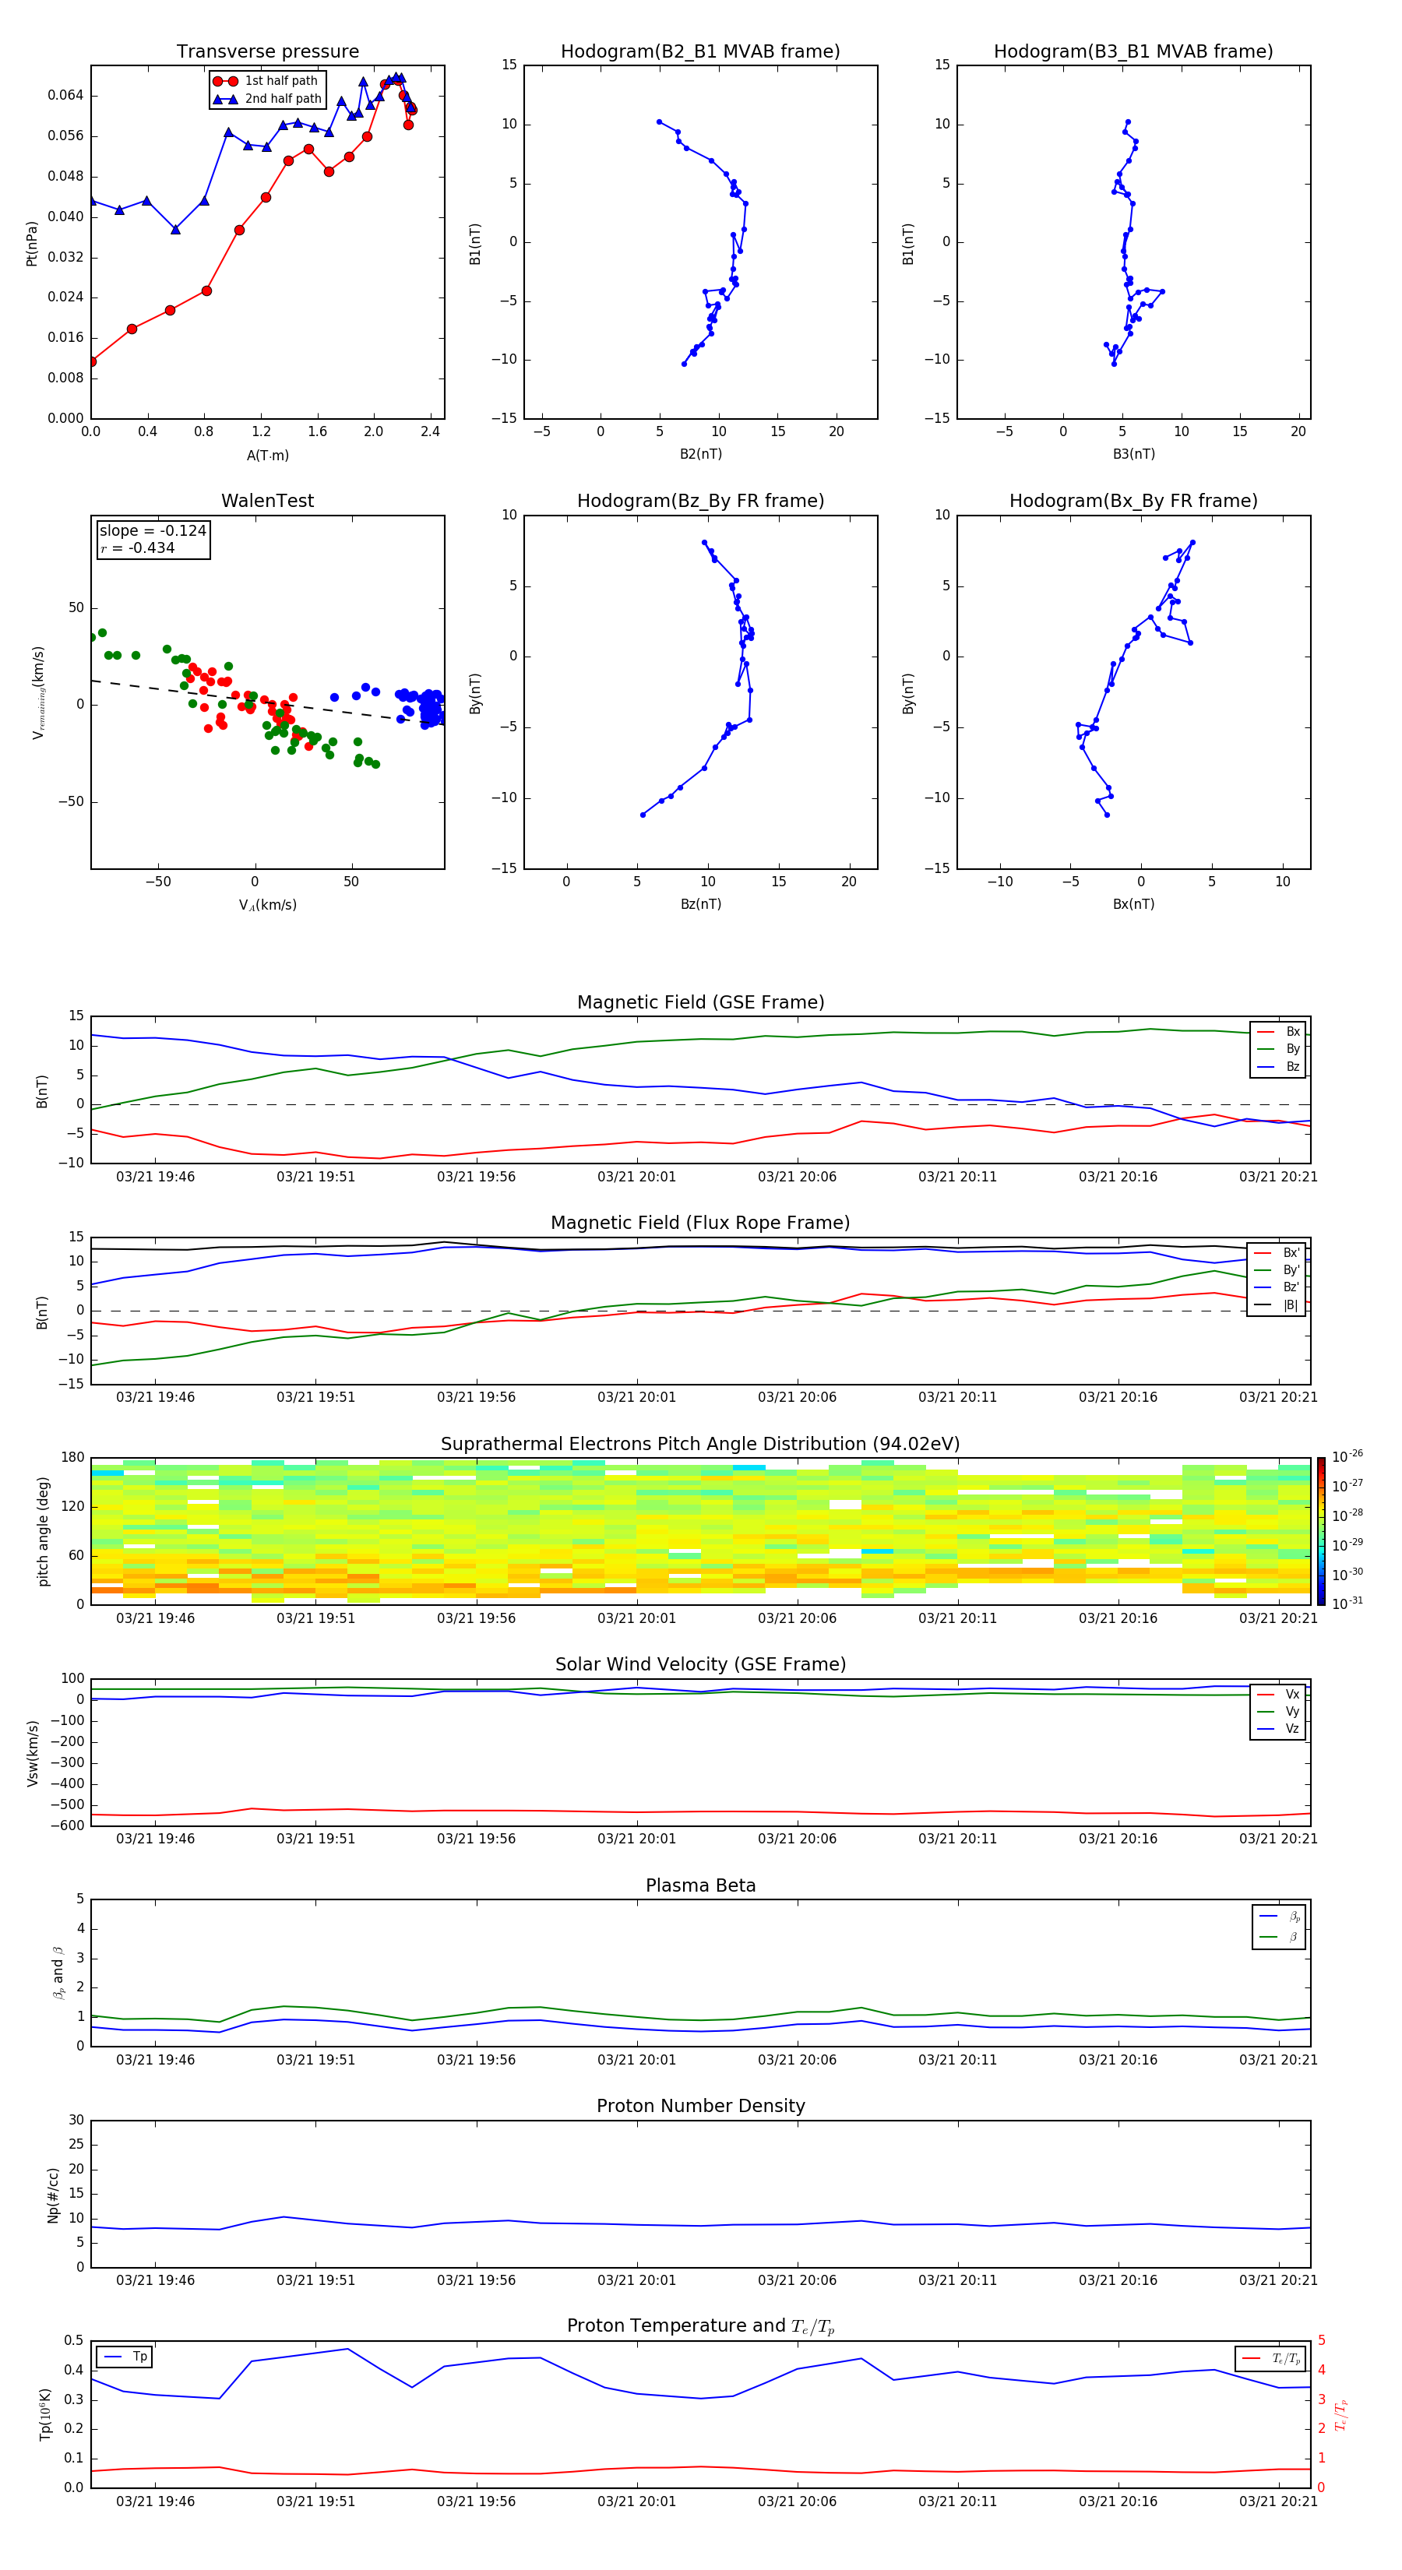
Task: Click "03/21 20:01" tick under GSE magnetic field
Action: 636,1178
